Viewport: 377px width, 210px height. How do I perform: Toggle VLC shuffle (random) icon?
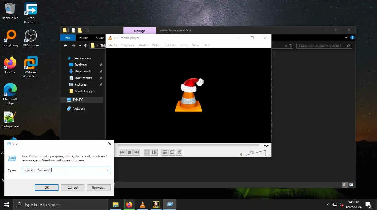pyautogui.click(x=179, y=152)
